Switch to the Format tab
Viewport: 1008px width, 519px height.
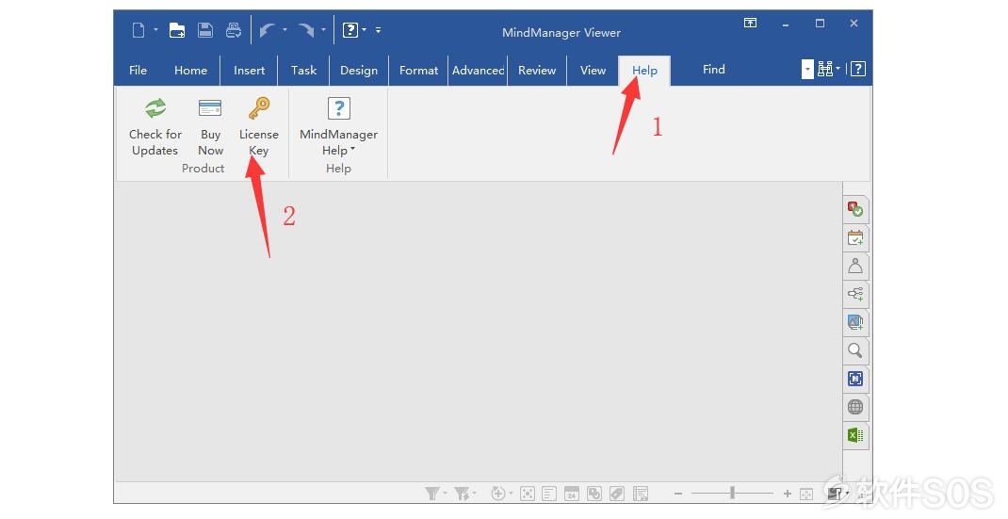(418, 70)
